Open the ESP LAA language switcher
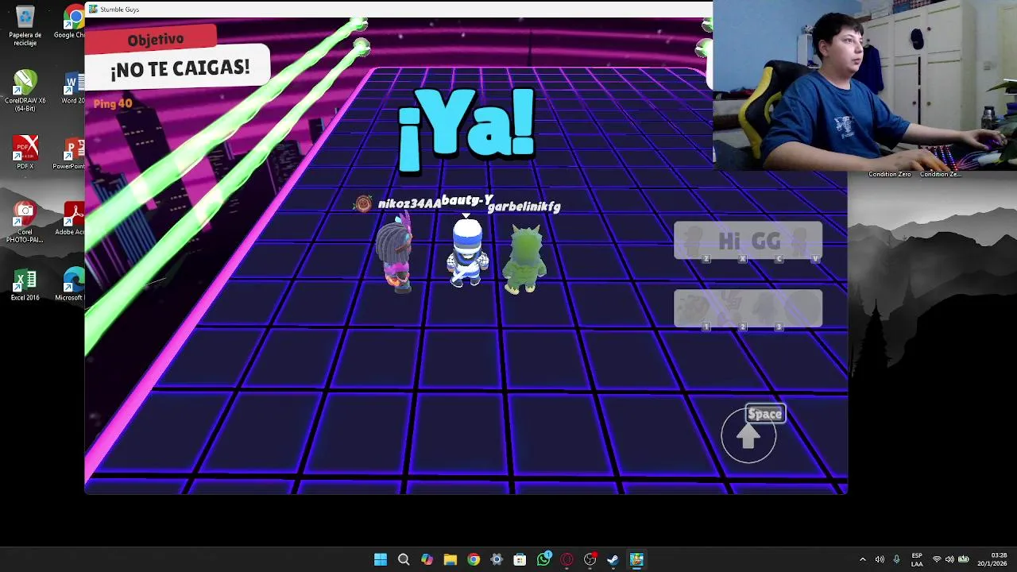The height and width of the screenshot is (572, 1017). [917, 559]
